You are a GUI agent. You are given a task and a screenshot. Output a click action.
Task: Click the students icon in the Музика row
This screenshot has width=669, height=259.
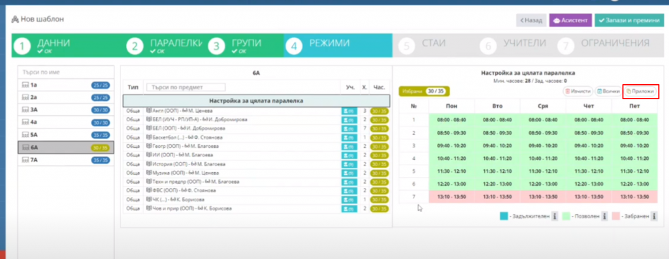pyautogui.click(x=350, y=173)
